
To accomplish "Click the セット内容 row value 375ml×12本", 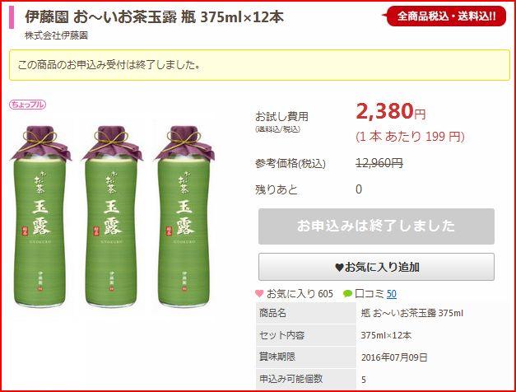I will tap(386, 335).
